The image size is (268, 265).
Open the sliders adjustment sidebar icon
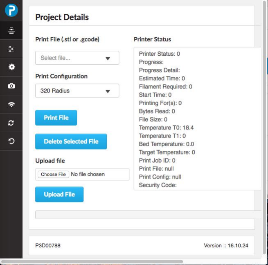pyautogui.click(x=11, y=49)
